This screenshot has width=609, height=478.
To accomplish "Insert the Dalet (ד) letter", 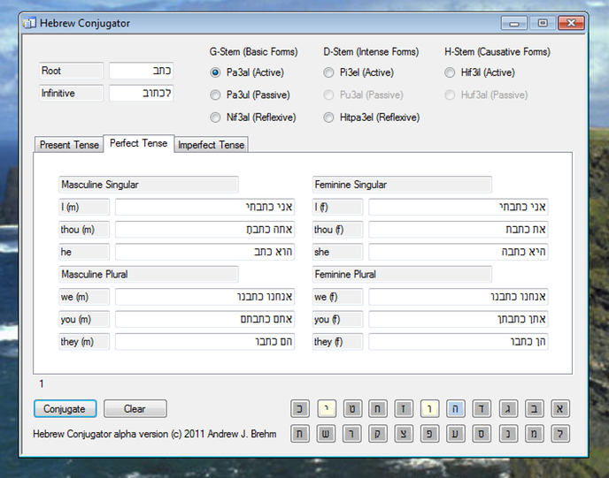I will [x=482, y=409].
